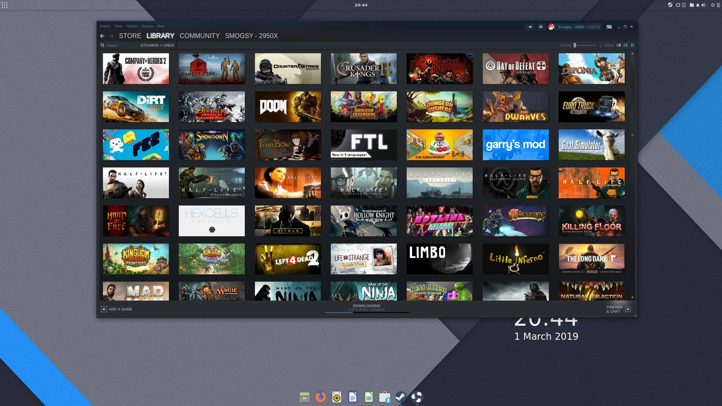722x406 pixels.
Task: Open the SMOGSY - 2950X profile menu
Action: click(x=251, y=36)
